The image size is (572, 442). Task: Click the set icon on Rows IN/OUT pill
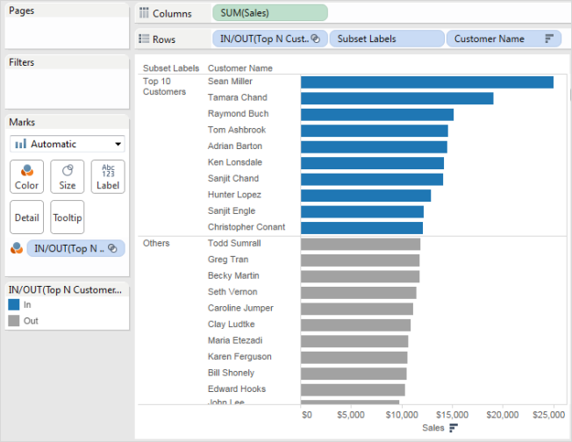point(315,39)
